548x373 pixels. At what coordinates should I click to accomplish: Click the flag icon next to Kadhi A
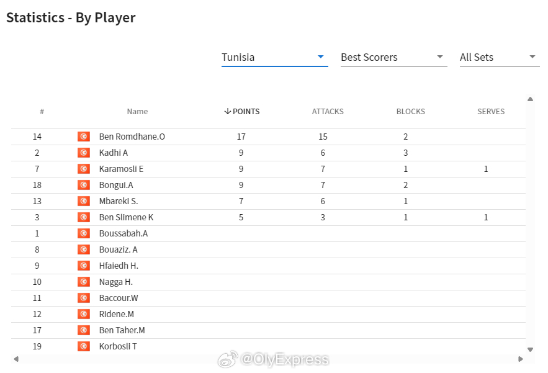(x=84, y=153)
